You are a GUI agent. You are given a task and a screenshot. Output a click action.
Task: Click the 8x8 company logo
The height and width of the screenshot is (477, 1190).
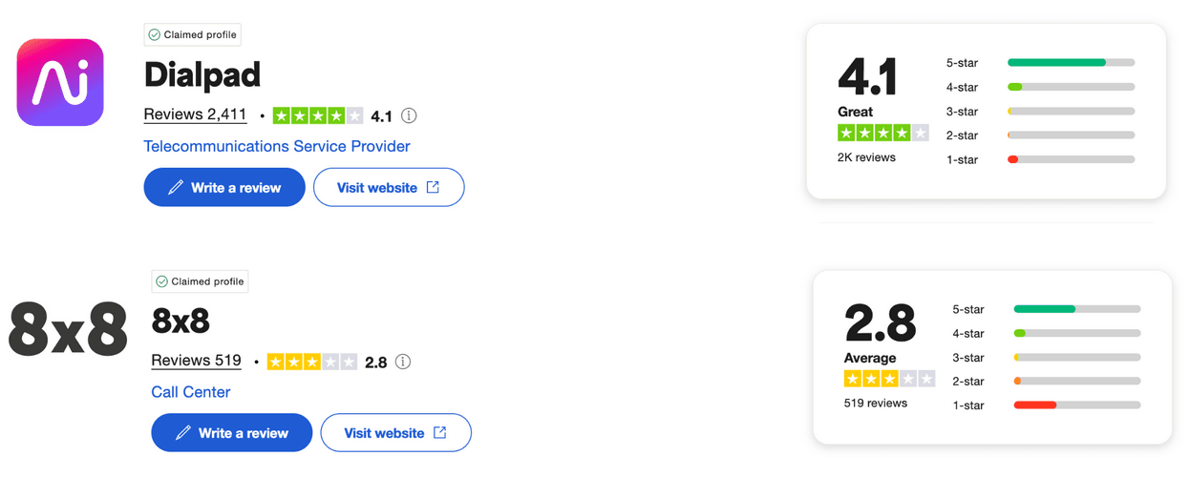point(68,330)
